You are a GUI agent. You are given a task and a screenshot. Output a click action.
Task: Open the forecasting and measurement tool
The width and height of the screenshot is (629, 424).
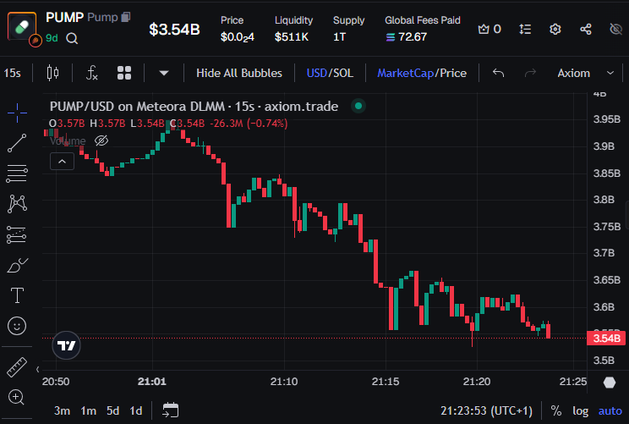(17, 234)
